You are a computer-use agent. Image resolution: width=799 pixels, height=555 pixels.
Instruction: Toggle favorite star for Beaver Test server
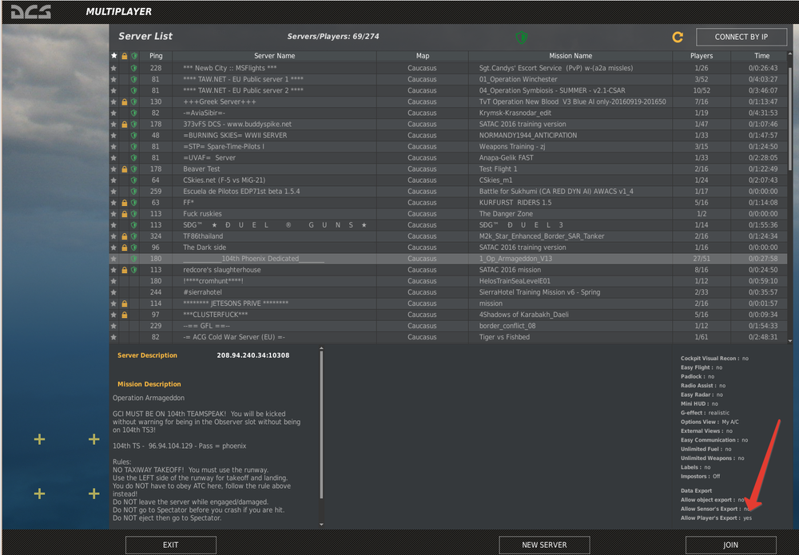pos(113,169)
